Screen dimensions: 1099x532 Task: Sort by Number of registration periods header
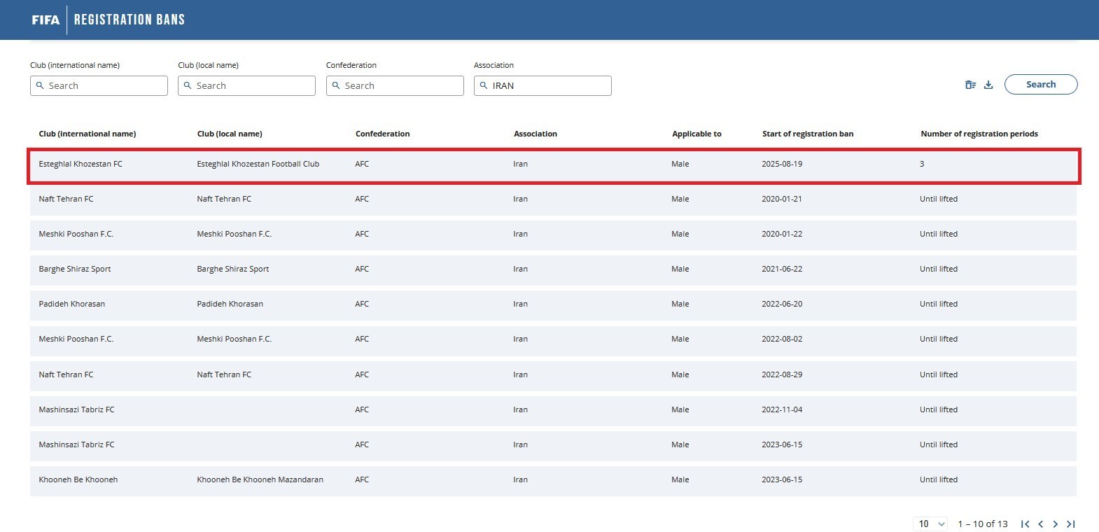click(x=979, y=134)
